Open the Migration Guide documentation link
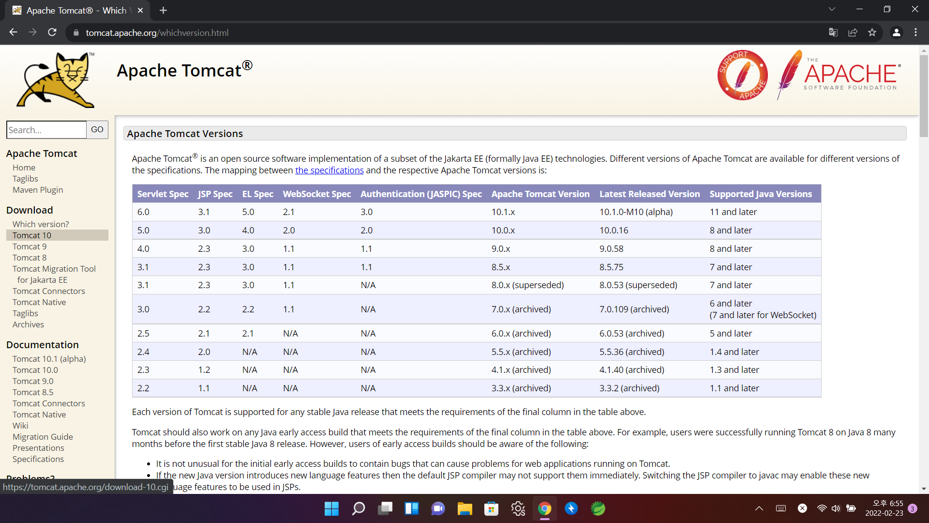929x523 pixels. click(43, 437)
